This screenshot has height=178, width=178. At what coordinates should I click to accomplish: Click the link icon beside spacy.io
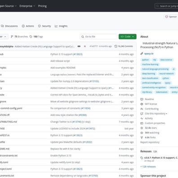[142, 53]
